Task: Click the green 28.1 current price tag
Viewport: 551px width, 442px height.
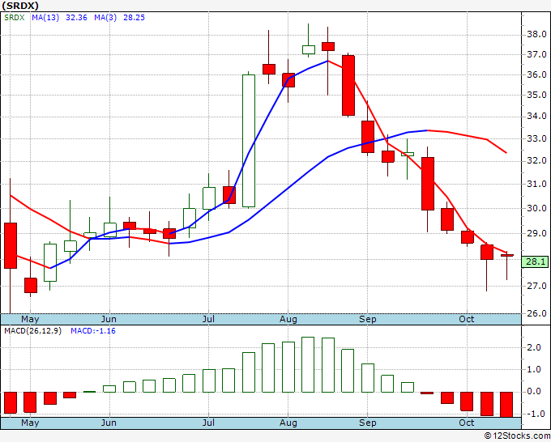Action: (x=535, y=261)
